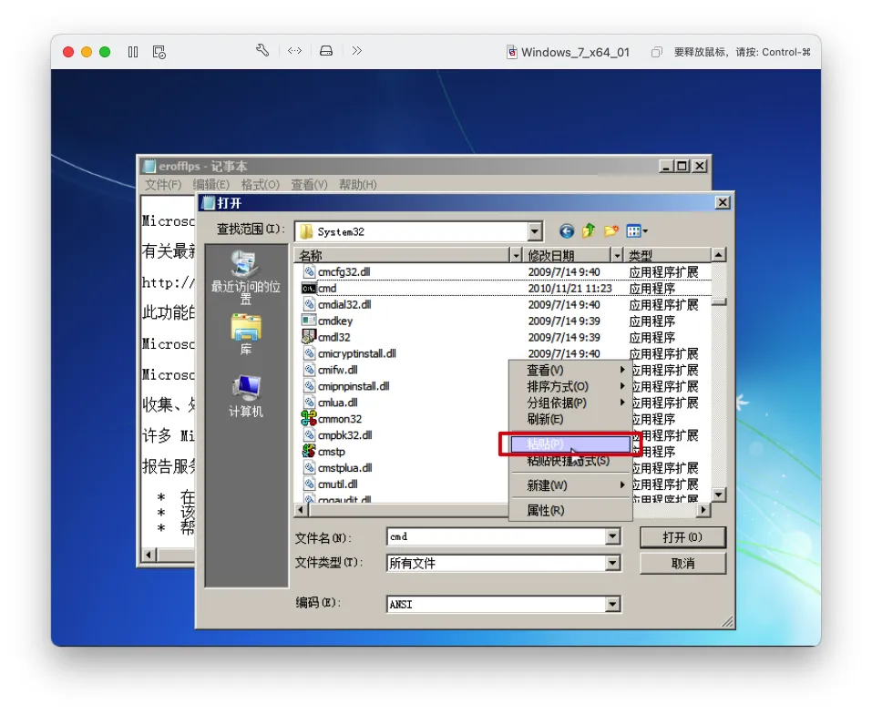Go back using the blue arrow icon

pyautogui.click(x=566, y=231)
